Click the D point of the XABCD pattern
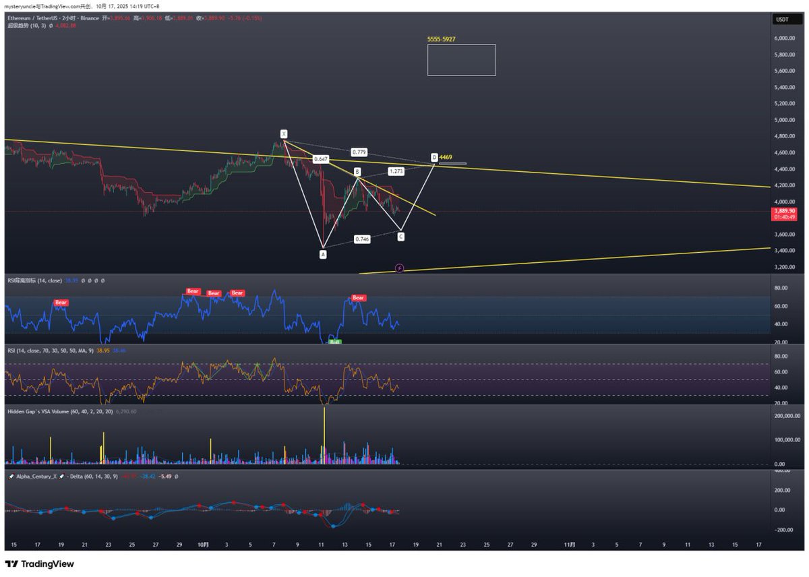Viewport: 809px width, 577px height. tap(434, 157)
